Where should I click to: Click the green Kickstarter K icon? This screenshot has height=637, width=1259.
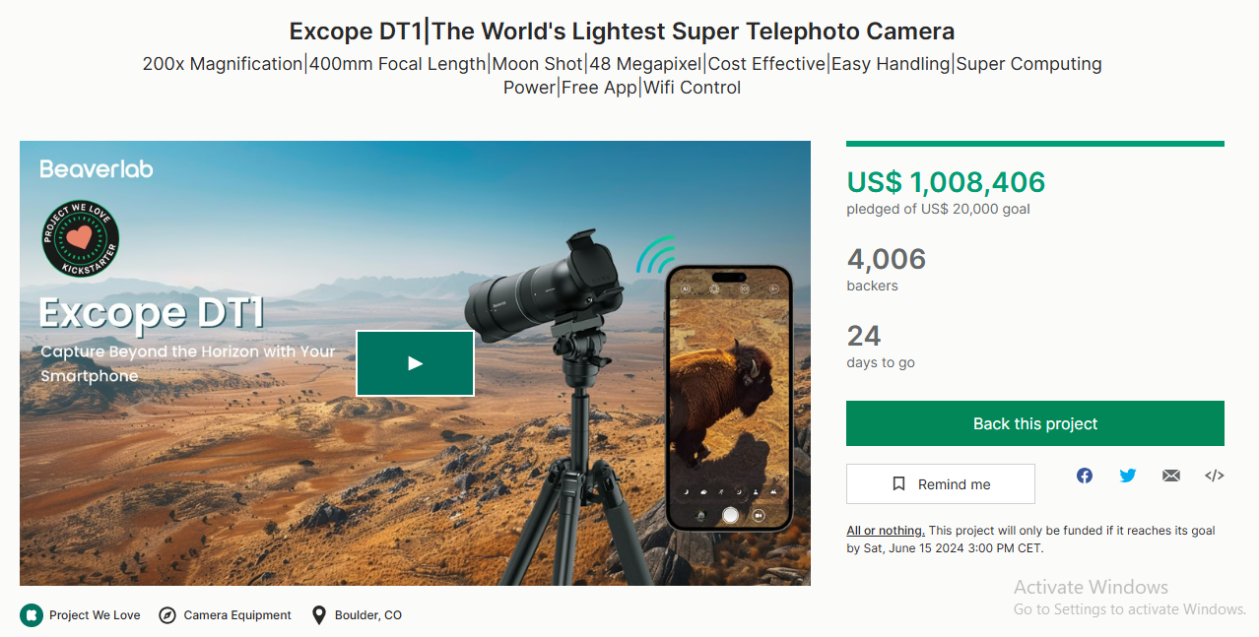click(32, 615)
